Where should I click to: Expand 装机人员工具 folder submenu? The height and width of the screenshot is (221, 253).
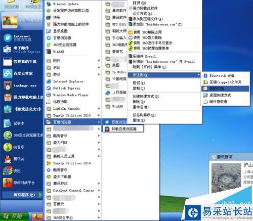(x=73, y=156)
